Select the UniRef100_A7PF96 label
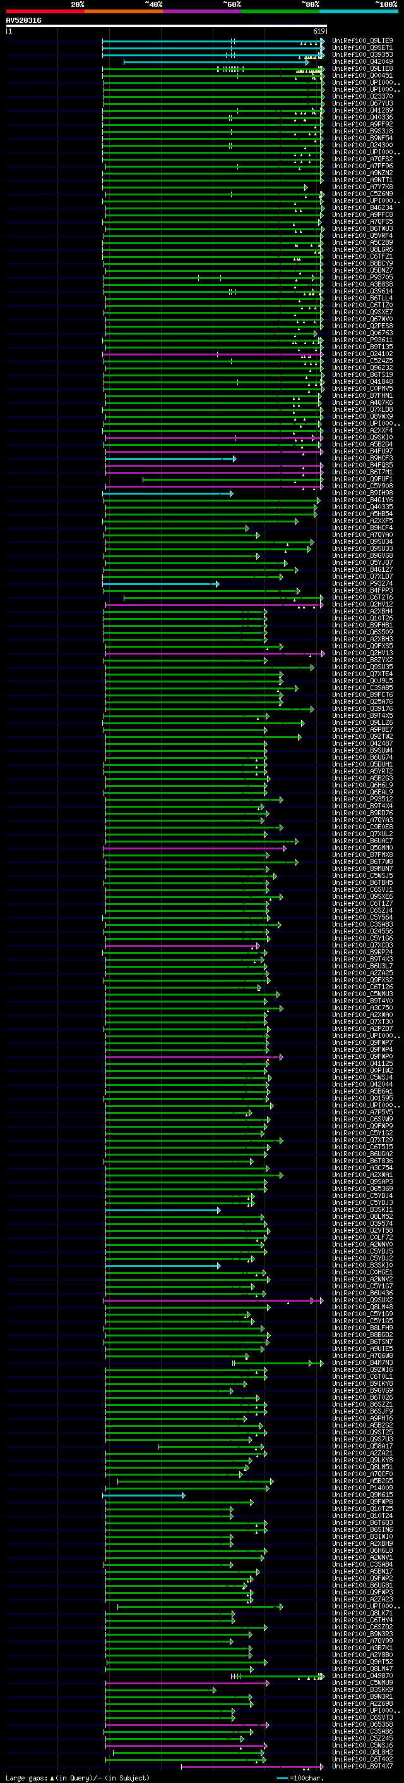Image resolution: width=404 pixels, height=1783 pixels. (362, 166)
